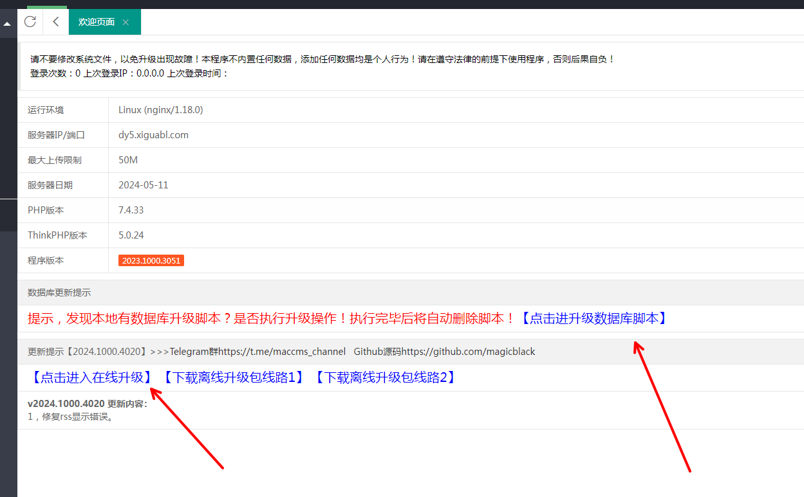This screenshot has width=804, height=497.
Task: Click the refresh icon beside the tab
Action: (30, 22)
